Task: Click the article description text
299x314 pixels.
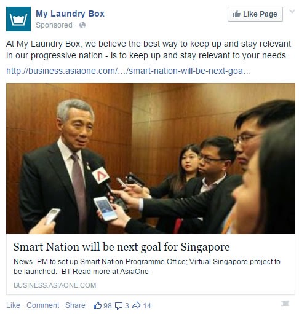Action: pyautogui.click(x=147, y=267)
